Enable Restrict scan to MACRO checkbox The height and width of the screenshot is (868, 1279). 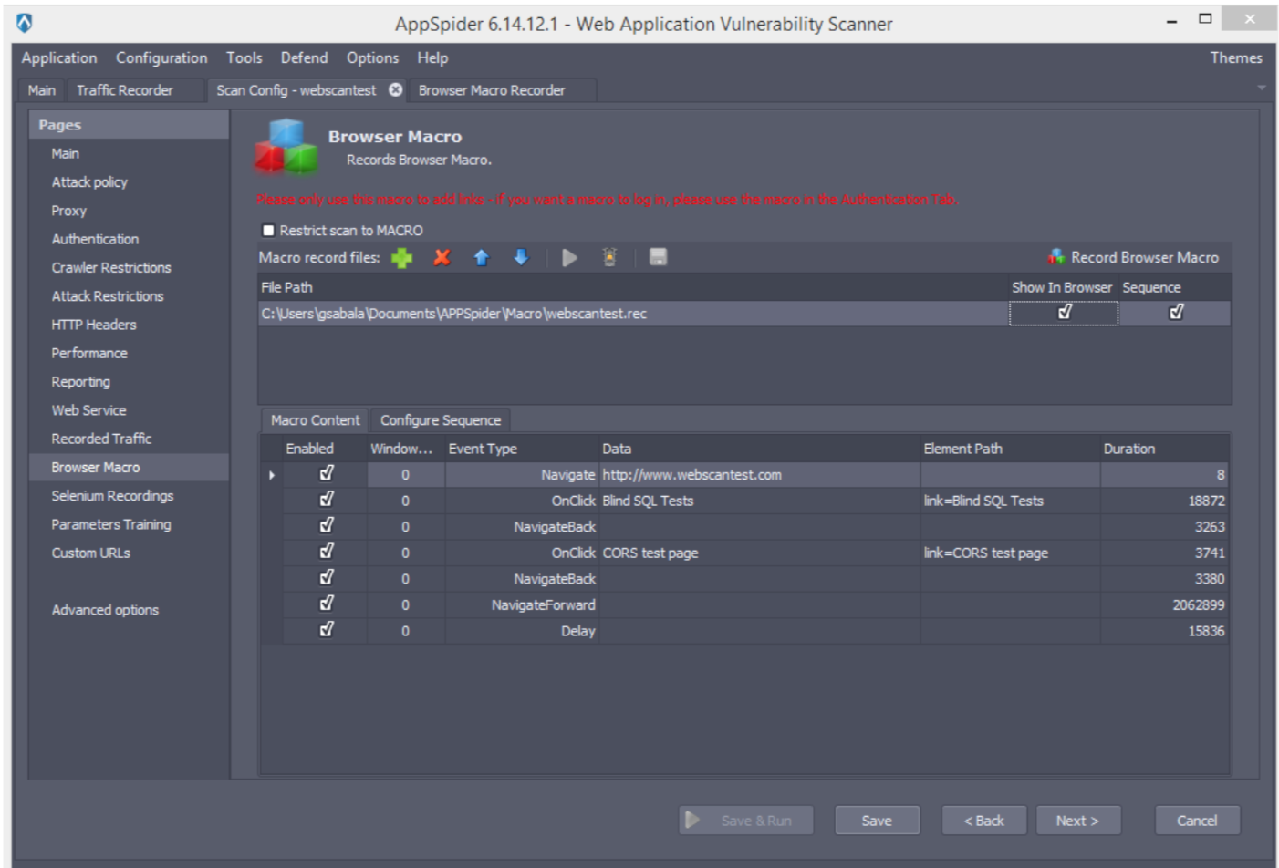coord(268,231)
